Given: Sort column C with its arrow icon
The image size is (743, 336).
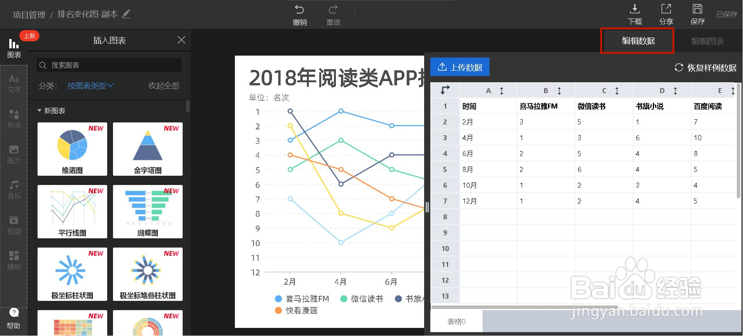Looking at the screenshot, I should point(617,91).
